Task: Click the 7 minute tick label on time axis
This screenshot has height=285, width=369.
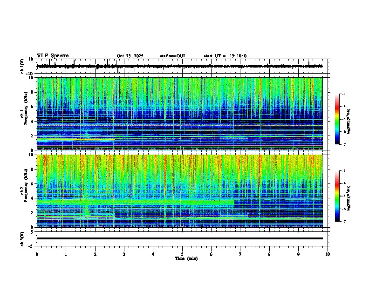Action: point(240,254)
